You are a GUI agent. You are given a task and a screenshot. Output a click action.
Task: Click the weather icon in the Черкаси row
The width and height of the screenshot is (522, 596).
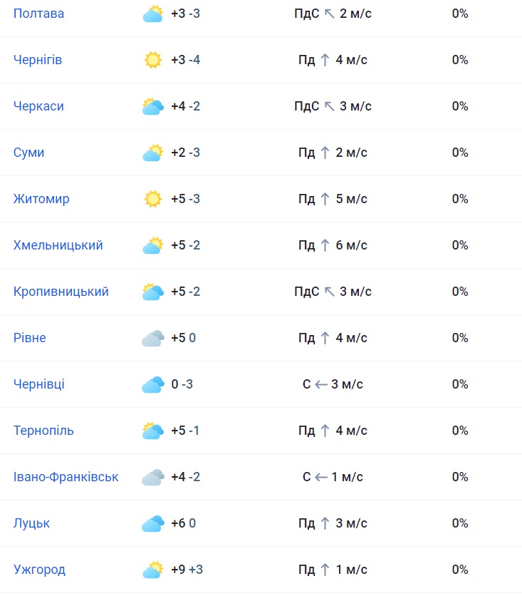[x=152, y=106]
